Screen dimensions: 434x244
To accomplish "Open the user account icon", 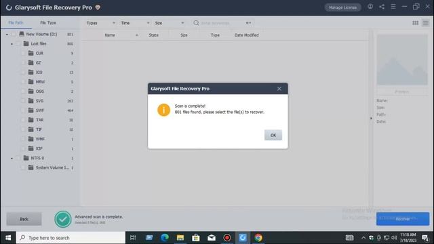I will coord(370,7).
